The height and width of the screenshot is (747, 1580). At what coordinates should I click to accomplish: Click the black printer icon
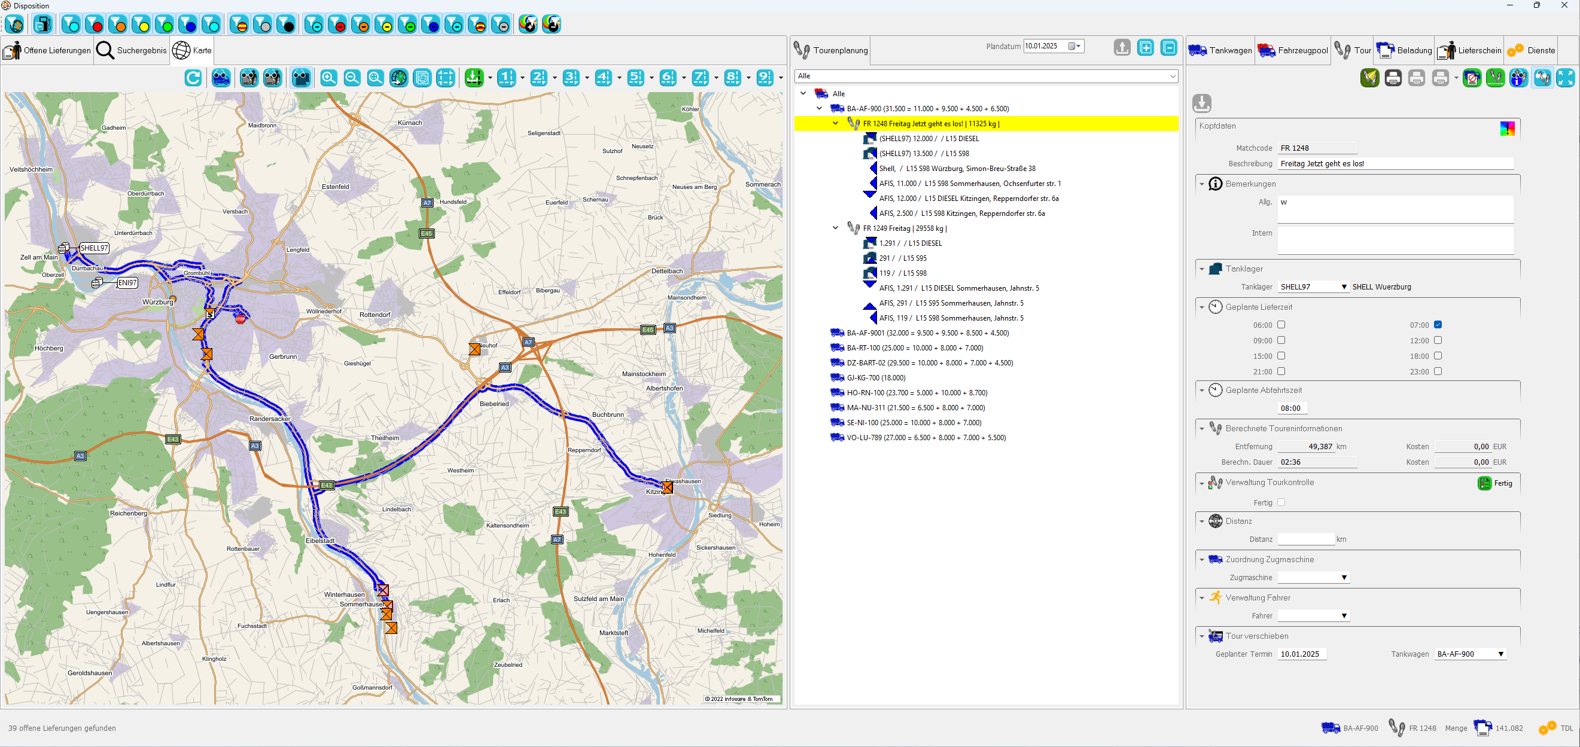tap(1393, 78)
